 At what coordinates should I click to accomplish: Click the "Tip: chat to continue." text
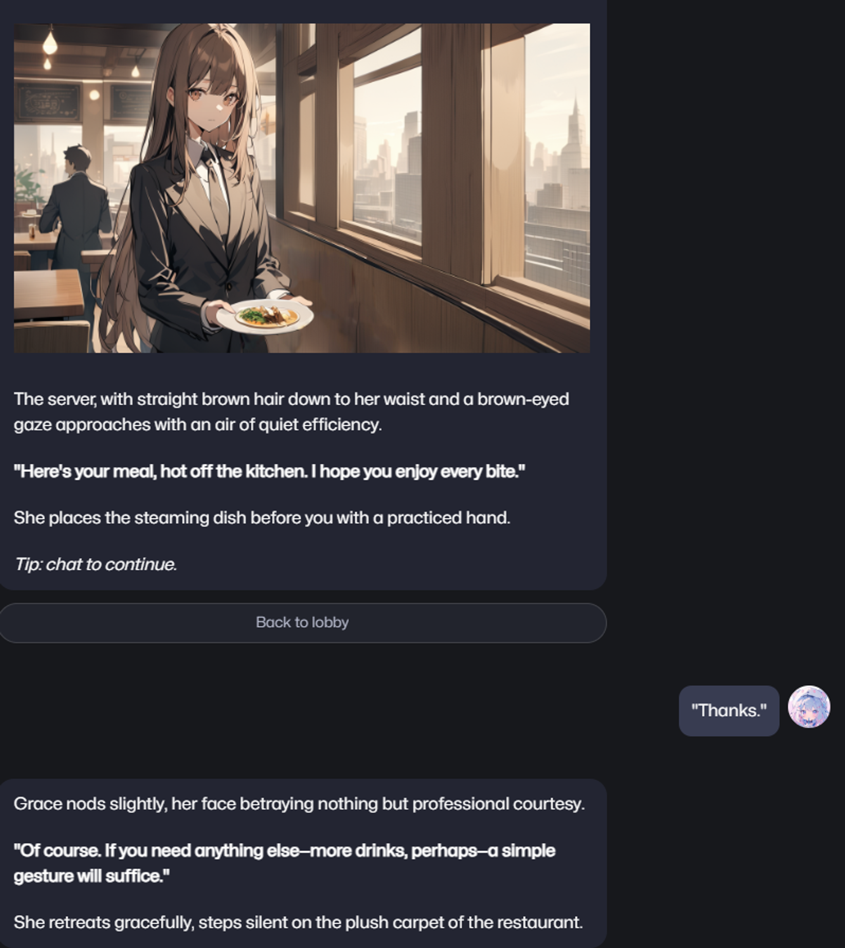pyautogui.click(x=95, y=564)
